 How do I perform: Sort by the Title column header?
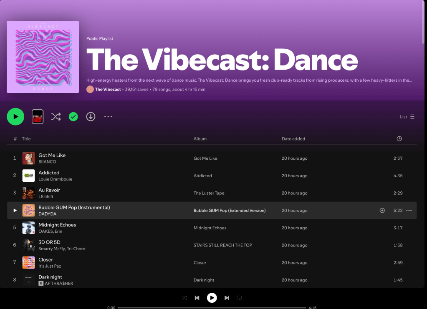click(x=26, y=139)
